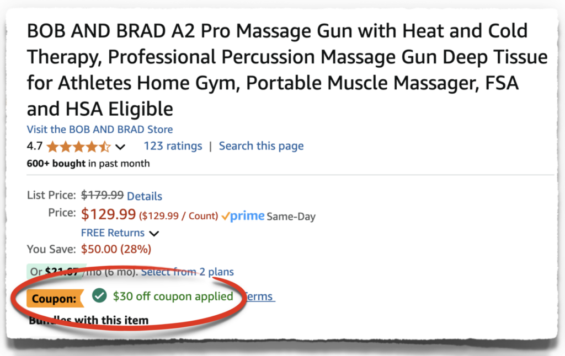The height and width of the screenshot is (356, 565).
Task: Visit the BOB AND BRAD Store
Action: click(x=99, y=129)
